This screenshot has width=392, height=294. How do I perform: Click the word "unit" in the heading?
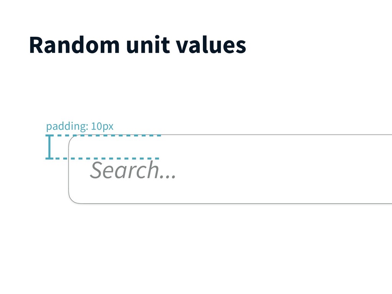(x=148, y=45)
